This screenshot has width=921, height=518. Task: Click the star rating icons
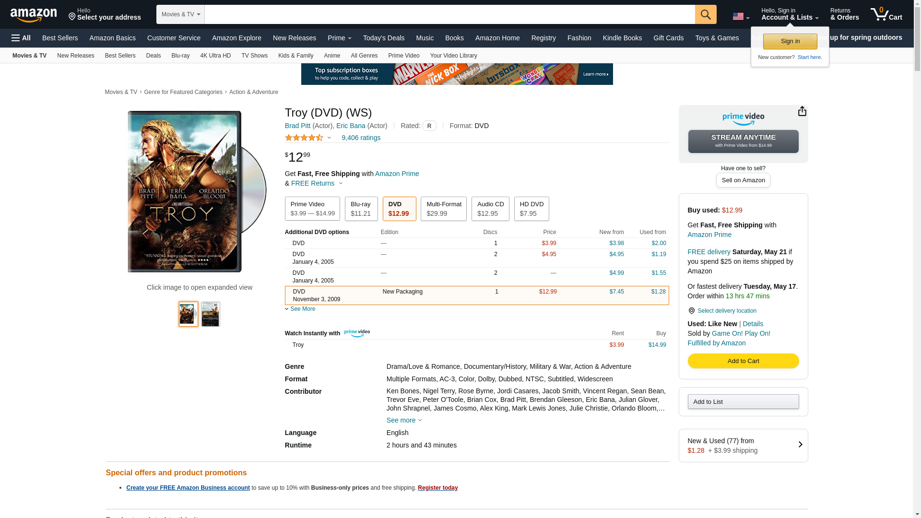(304, 138)
